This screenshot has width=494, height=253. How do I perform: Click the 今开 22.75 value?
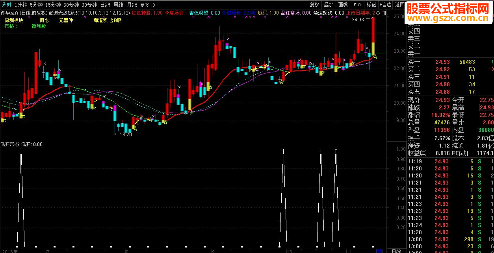coord(487,100)
